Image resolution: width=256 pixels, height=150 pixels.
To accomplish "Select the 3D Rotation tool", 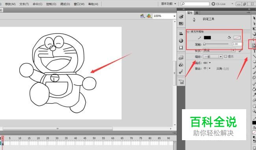I will [254, 34].
